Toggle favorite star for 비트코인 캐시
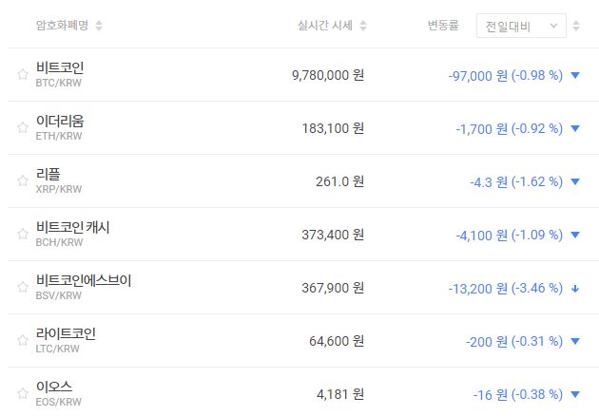The image size is (599, 416). click(x=23, y=235)
